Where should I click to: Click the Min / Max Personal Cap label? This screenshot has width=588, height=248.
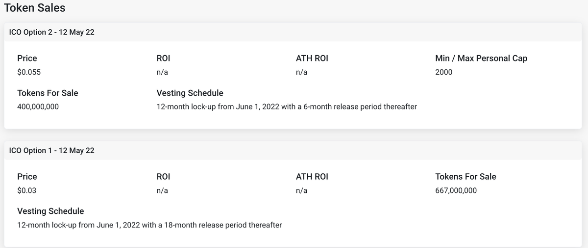481,58
